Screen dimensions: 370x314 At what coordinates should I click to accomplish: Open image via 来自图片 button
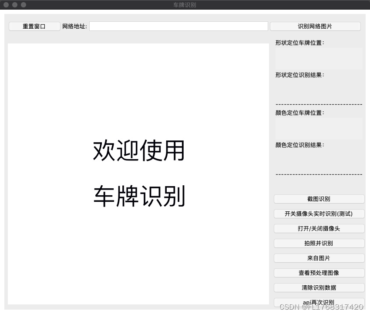(319, 258)
